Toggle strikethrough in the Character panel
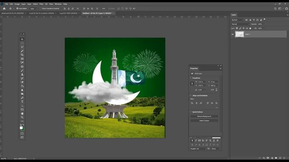This screenshot has height=162, width=289. [218, 140]
